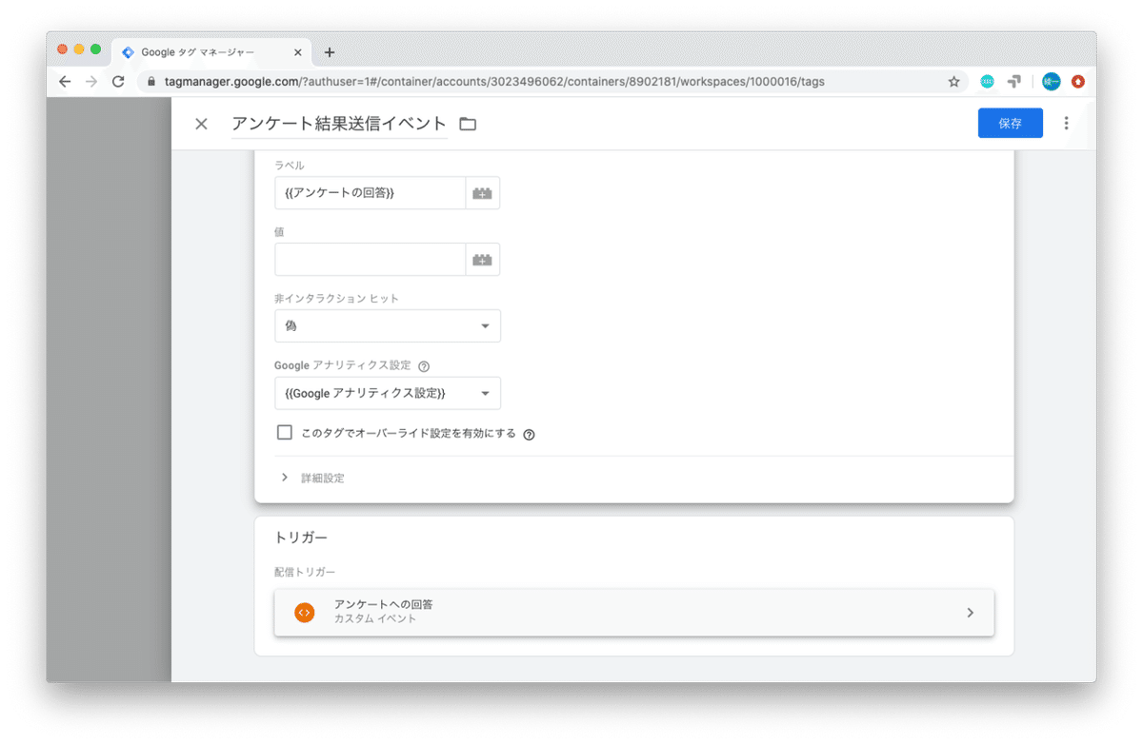Viewport: 1143px width, 744px height.
Task: Click the address bar URL
Action: click(x=494, y=82)
